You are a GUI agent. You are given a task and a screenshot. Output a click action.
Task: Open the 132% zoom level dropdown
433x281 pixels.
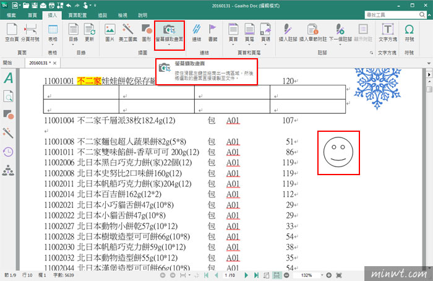322,275
